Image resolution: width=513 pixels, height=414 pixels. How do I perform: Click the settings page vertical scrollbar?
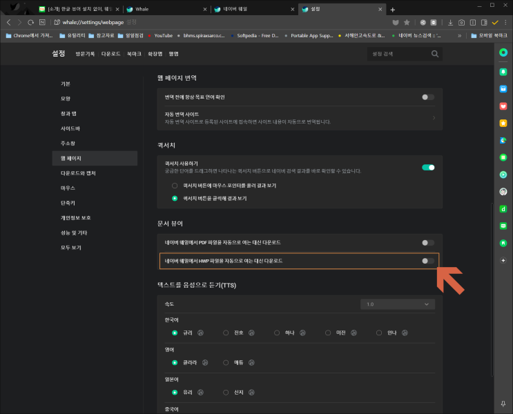pos(492,289)
